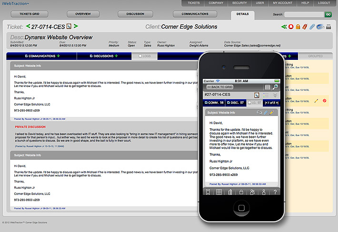Viewport: 338px width, 232px height.
Task: Add new communication with green plus
Action: [58, 56]
